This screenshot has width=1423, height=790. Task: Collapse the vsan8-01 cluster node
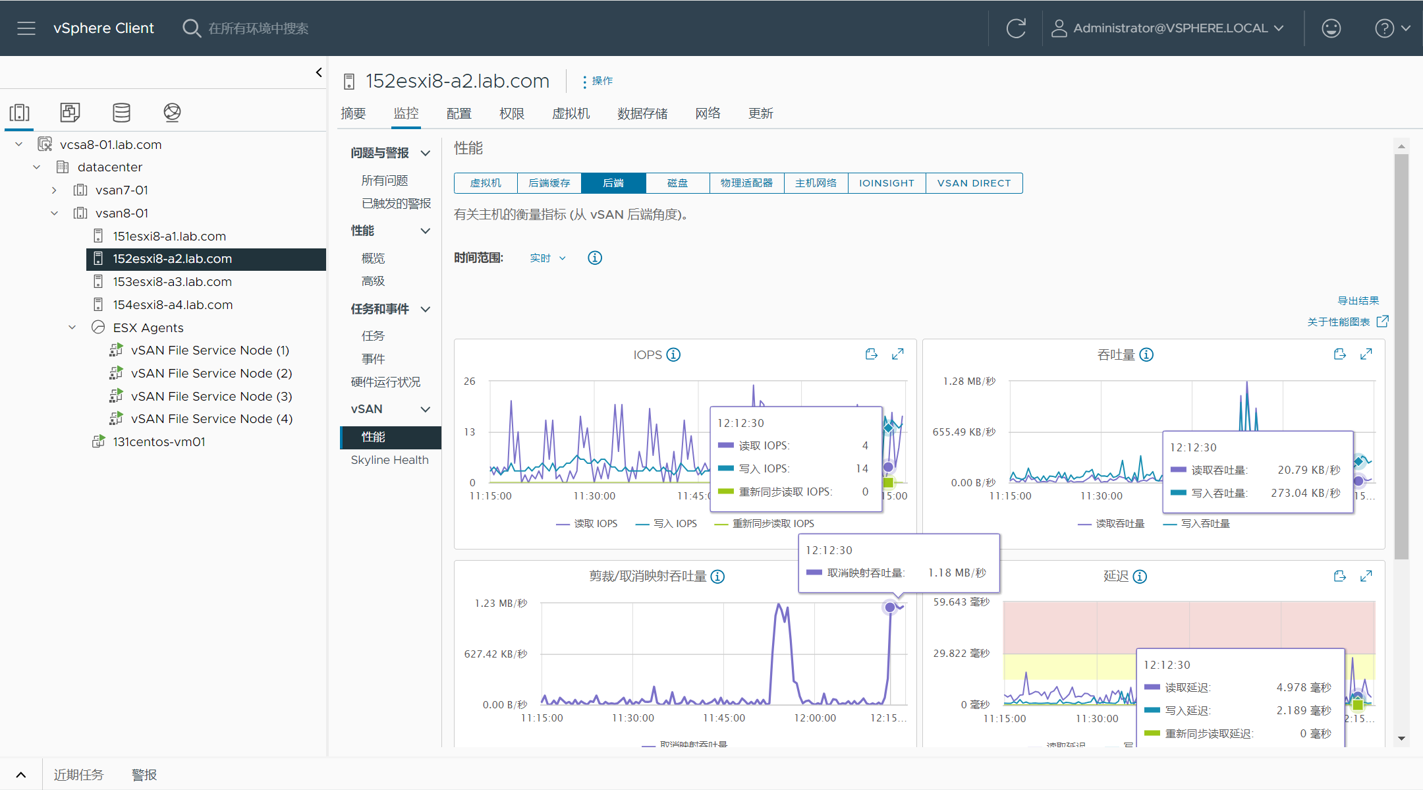coord(55,213)
